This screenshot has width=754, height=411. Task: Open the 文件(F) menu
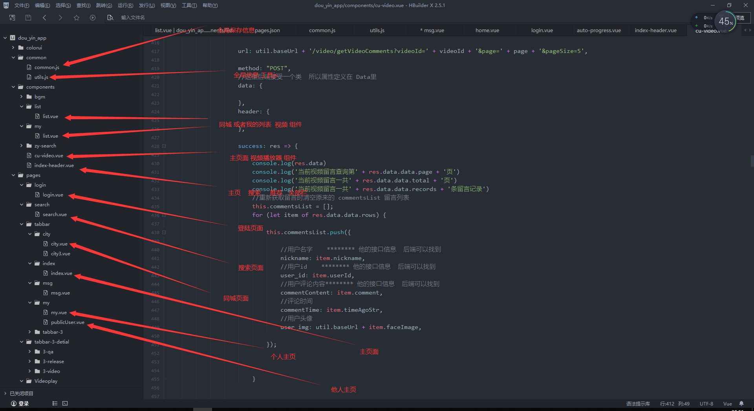pos(22,5)
